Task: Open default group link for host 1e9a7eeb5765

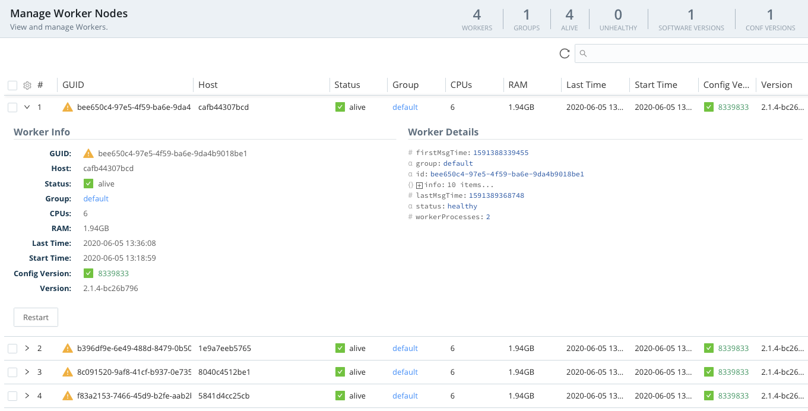Action: click(x=405, y=349)
